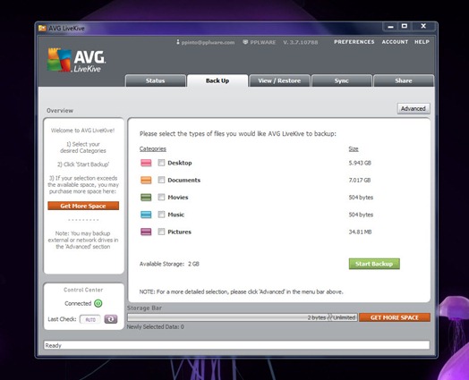Click the Control Center heading
The height and width of the screenshot is (380, 469).
[x=83, y=290]
